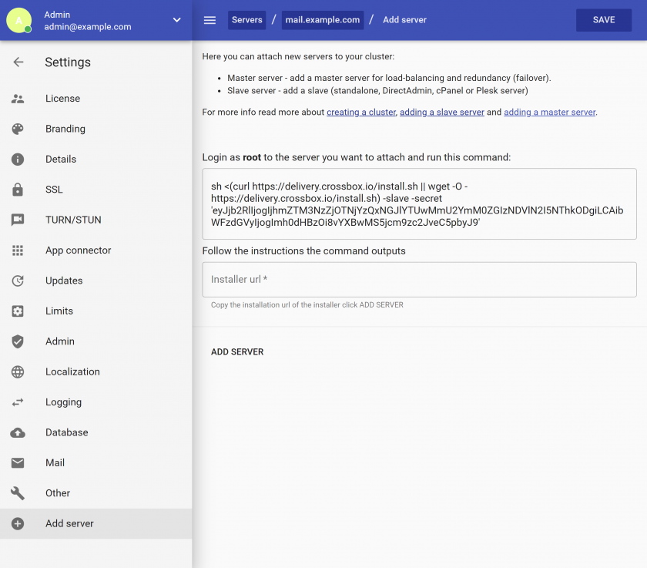Select Add server in the sidebar
This screenshot has width=647, height=568.
96,523
